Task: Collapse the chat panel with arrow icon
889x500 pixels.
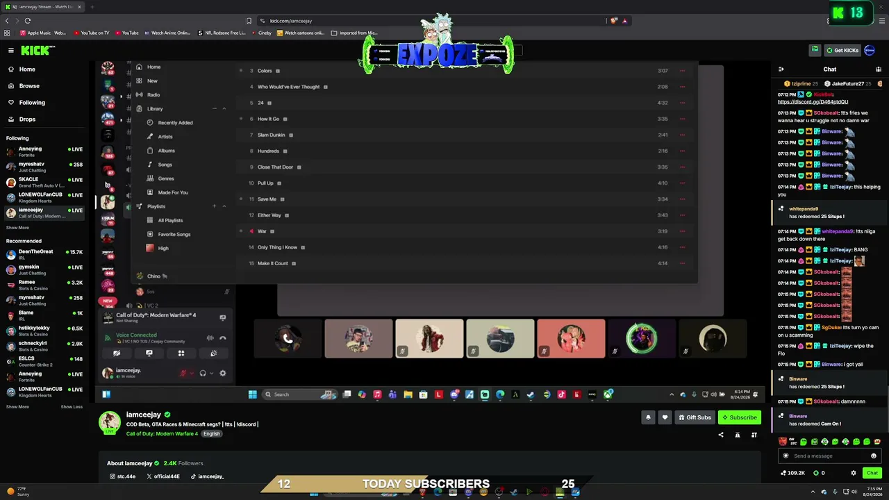Action: (x=781, y=69)
